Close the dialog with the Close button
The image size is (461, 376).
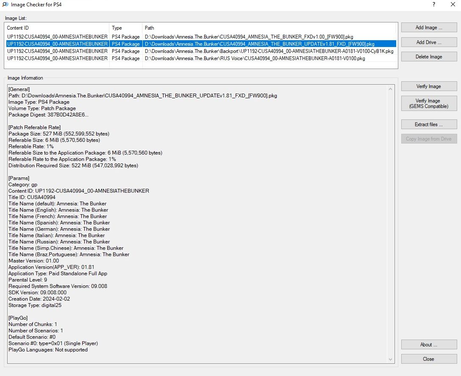point(429,359)
